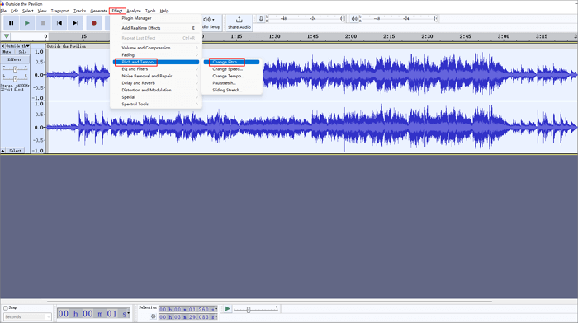
Task: Adjust the recording level slider knob
Action: coord(343,19)
